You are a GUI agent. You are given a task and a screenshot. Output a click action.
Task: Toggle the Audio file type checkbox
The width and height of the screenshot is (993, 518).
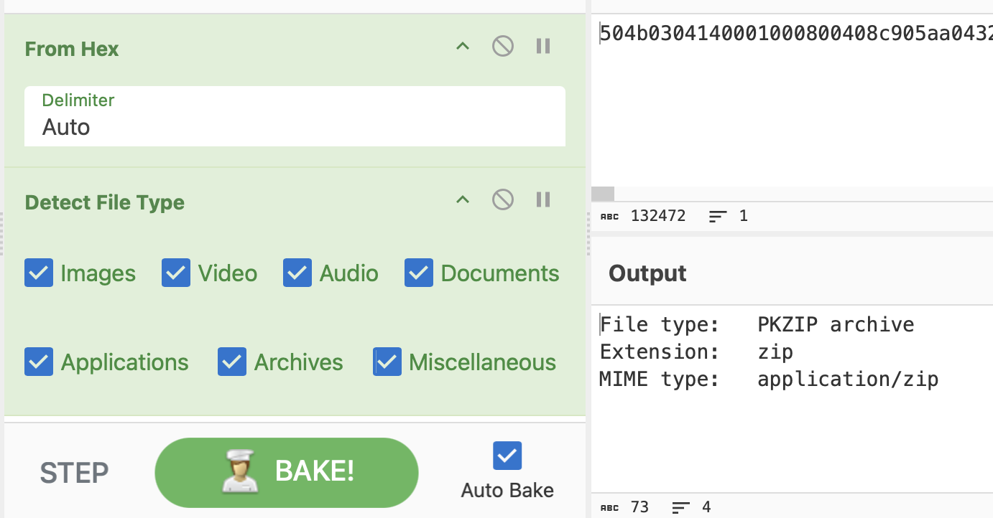point(297,273)
